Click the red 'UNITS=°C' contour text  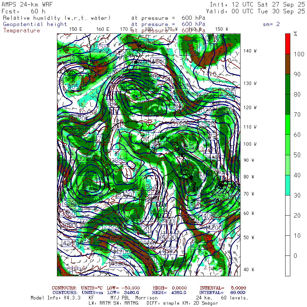92,288
